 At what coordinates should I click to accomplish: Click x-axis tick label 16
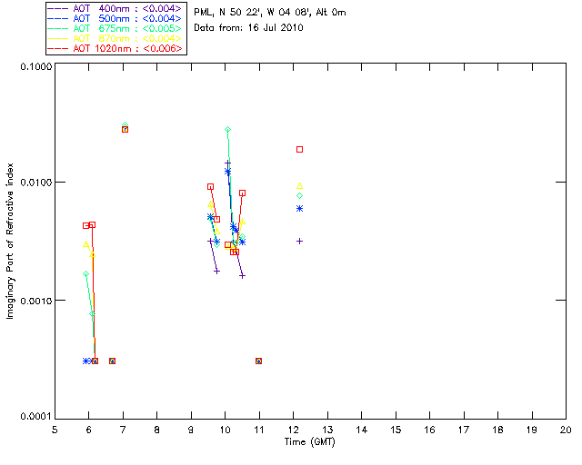[429, 430]
